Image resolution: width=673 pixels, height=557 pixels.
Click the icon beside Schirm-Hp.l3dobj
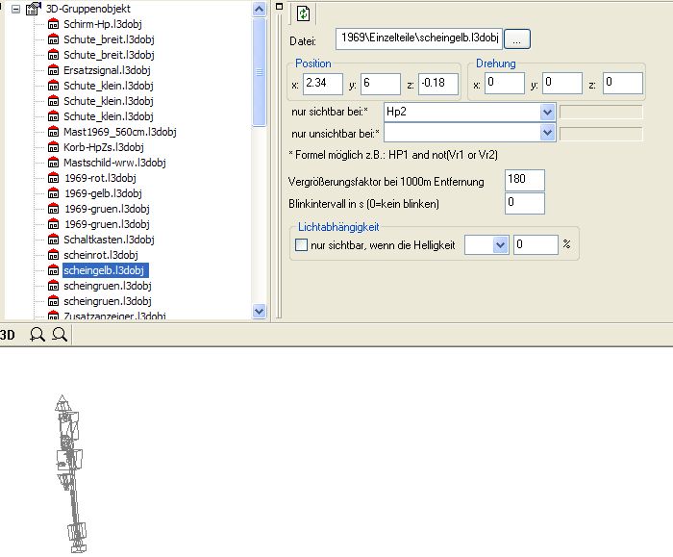point(53,24)
